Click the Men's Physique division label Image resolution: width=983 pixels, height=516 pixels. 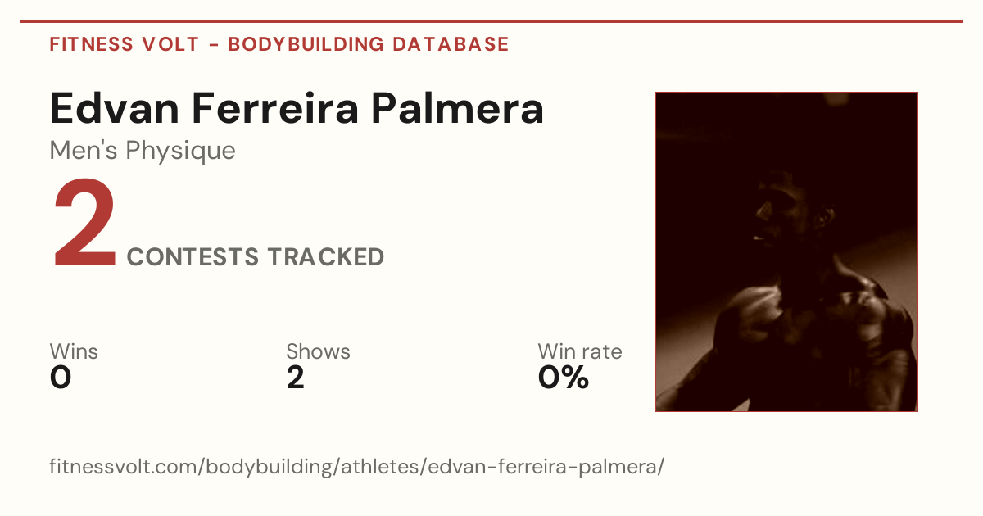coord(143,152)
